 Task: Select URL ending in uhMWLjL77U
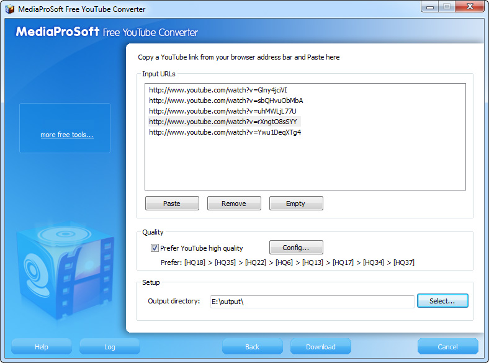223,111
